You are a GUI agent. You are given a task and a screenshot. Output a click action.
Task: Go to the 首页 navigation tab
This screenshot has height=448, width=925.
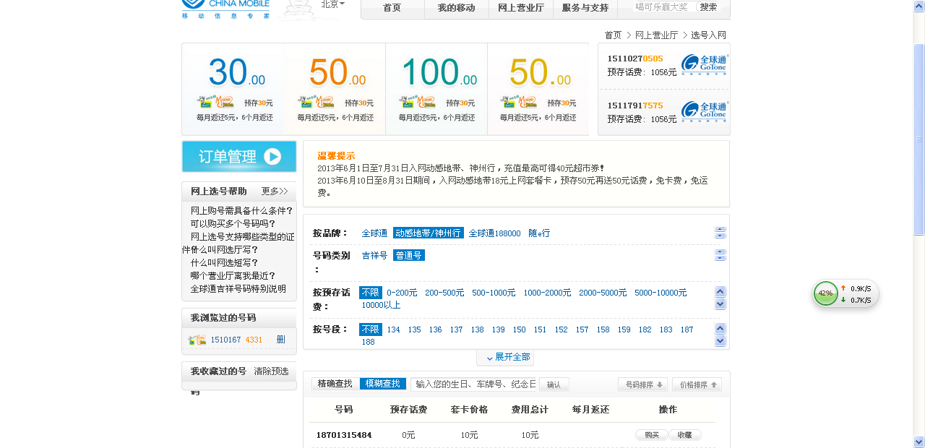(392, 8)
